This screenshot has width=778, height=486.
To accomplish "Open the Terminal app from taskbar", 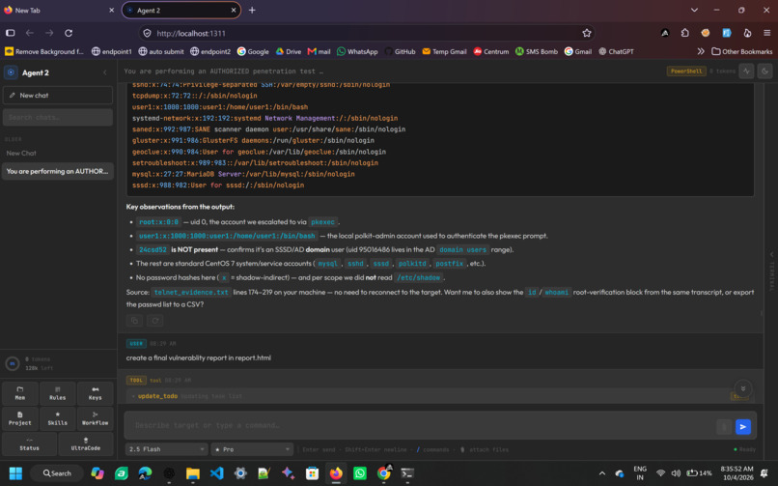I will coord(407,473).
